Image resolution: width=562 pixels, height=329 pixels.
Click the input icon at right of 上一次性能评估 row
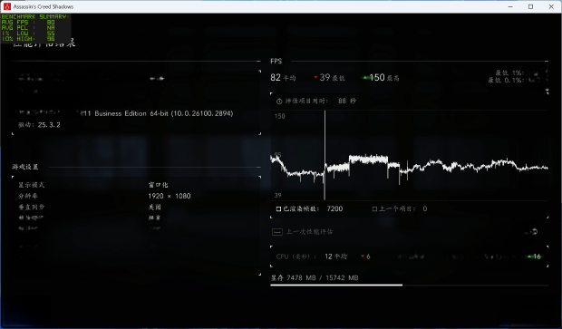[x=534, y=231]
